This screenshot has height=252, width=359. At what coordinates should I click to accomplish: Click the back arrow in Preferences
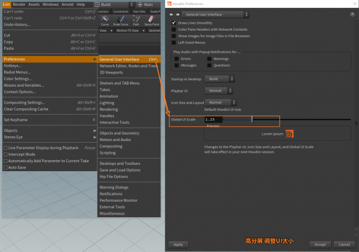pyautogui.click(x=170, y=14)
